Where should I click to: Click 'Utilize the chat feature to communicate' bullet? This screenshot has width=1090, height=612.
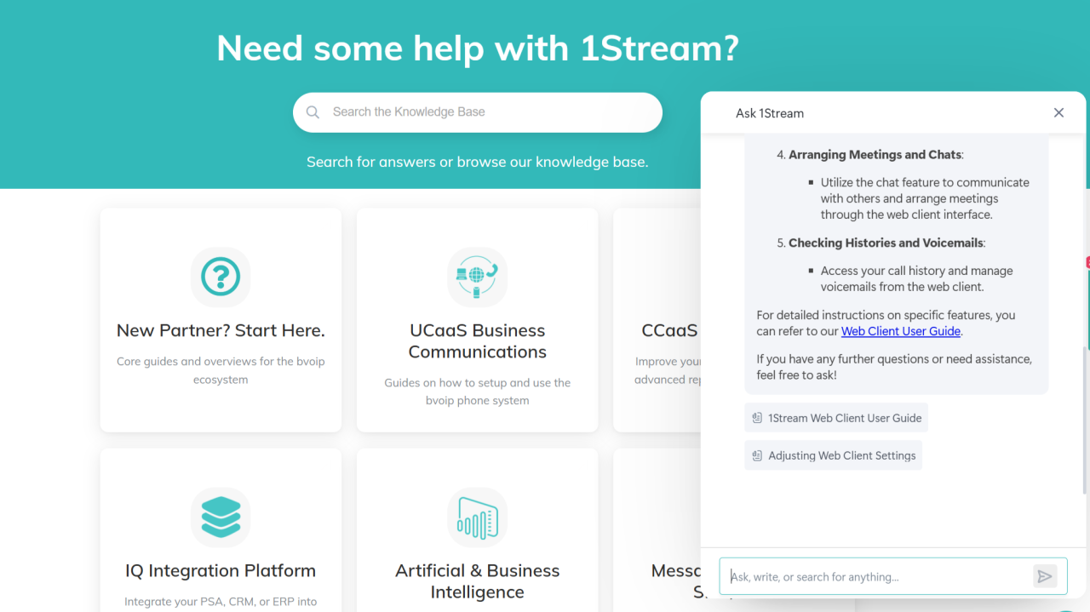925,198
